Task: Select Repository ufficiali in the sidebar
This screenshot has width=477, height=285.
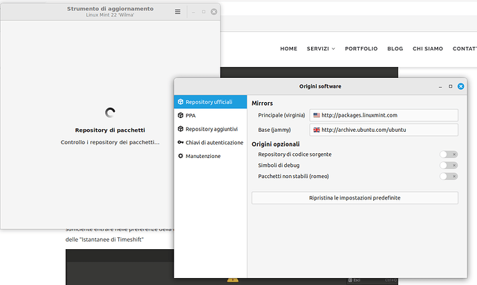Action: [210, 102]
